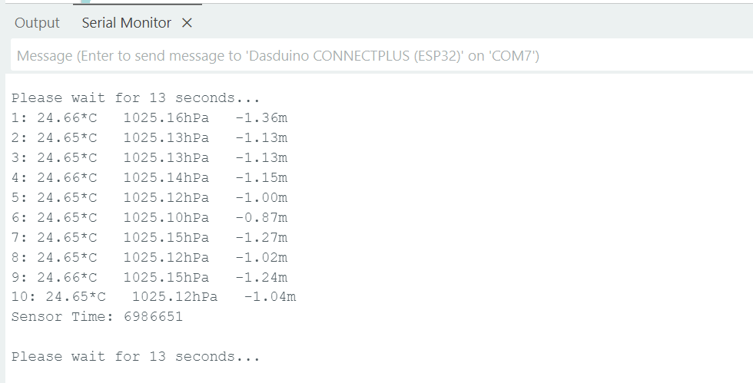
Task: Select the Serial Monitor tab
Action: click(x=127, y=23)
